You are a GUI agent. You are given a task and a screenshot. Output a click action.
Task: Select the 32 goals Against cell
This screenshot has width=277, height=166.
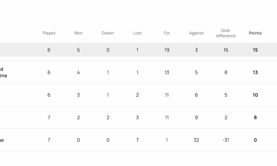(x=196, y=140)
